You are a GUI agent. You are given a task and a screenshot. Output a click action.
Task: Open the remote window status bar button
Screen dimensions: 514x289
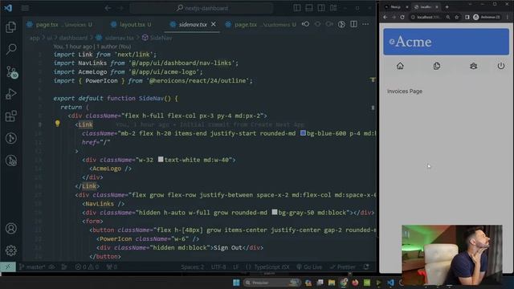7,267
